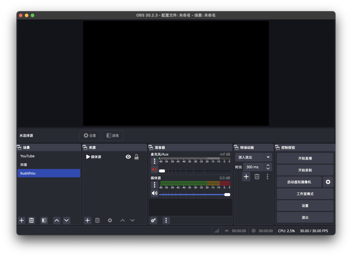352x257 pixels.
Task: Select the YouTube scene
Action: point(49,156)
